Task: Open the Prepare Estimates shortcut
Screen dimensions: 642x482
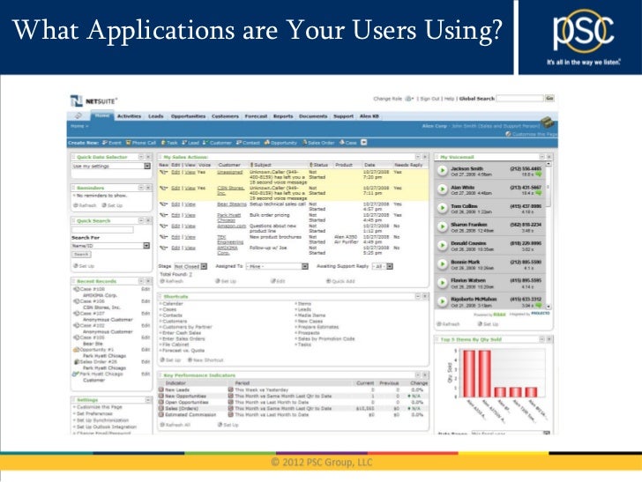Action: (318, 327)
